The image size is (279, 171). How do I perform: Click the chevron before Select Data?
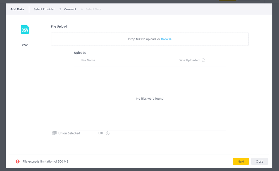point(82,9)
